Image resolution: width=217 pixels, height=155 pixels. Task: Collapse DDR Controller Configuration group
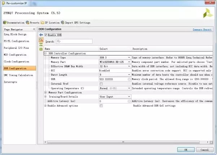(x=45, y=53)
